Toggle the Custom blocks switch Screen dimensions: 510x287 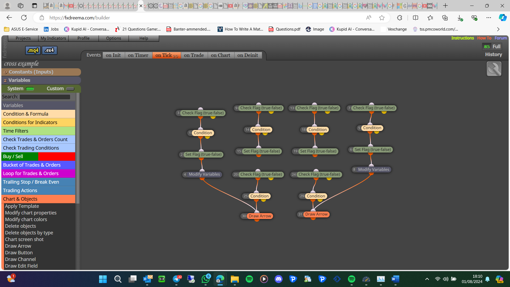pos(70,89)
